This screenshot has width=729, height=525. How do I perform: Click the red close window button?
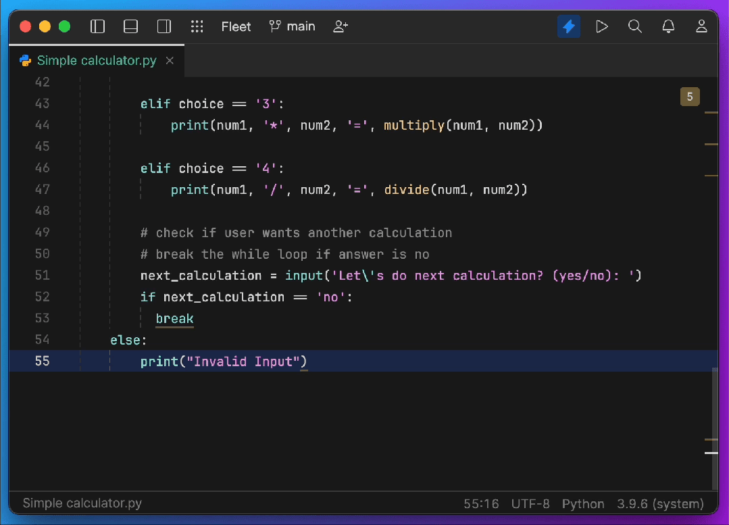[26, 26]
